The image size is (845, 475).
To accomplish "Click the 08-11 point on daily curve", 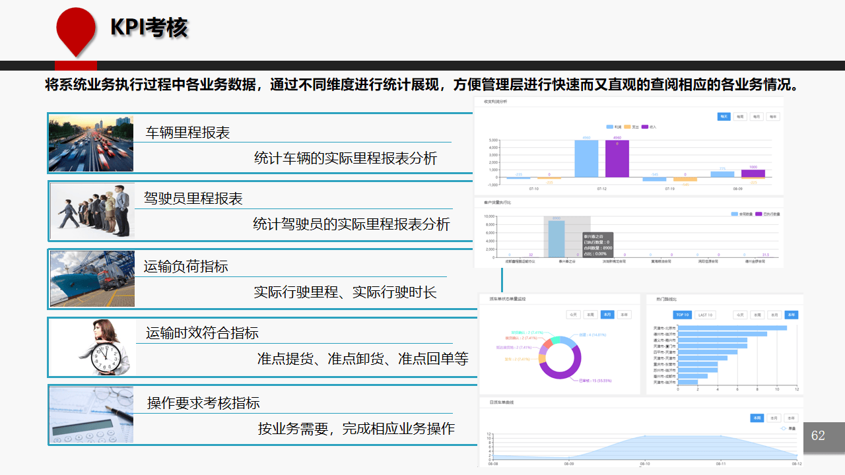I will click(721, 436).
